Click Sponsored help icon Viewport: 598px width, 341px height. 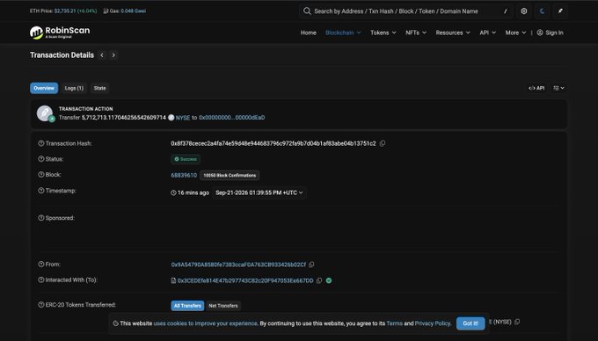click(41, 218)
